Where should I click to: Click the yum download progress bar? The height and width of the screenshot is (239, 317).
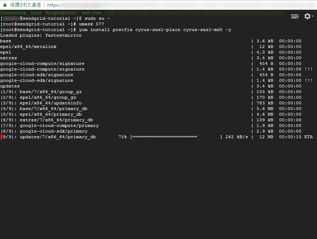[x=176, y=137]
